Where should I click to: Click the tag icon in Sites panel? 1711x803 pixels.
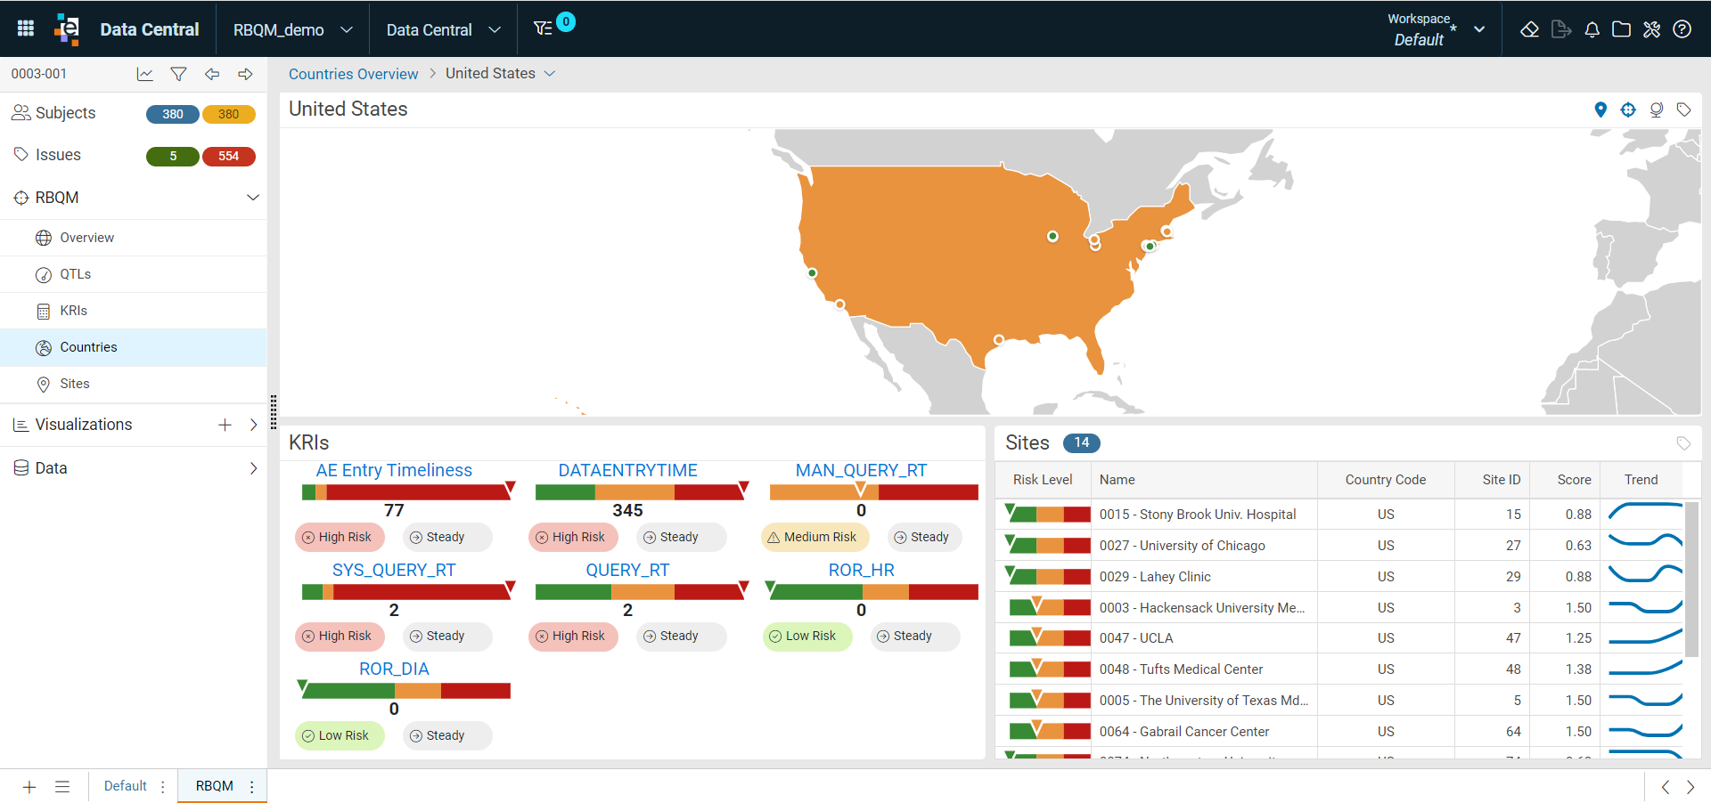(x=1683, y=443)
